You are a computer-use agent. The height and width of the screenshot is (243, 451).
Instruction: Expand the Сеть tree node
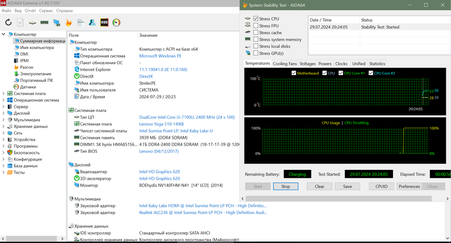[4, 133]
